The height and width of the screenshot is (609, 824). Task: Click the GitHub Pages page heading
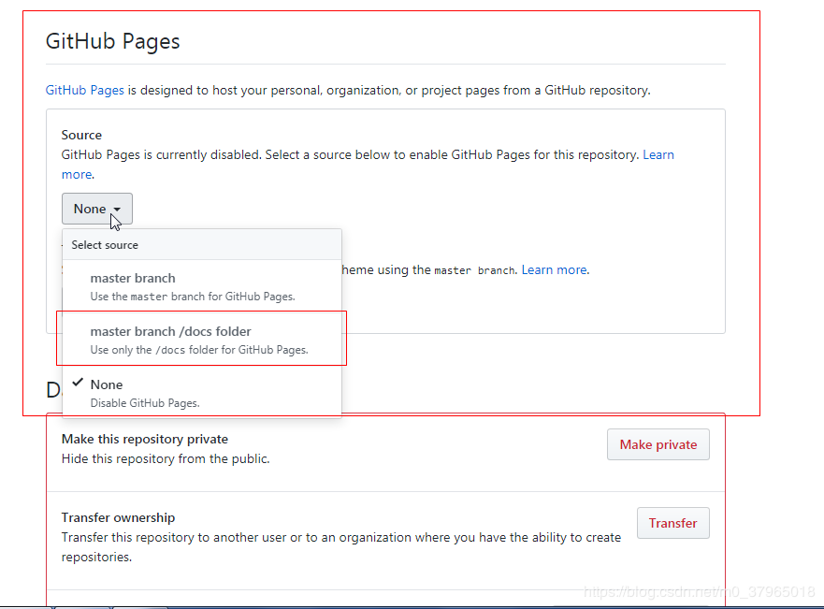click(112, 41)
